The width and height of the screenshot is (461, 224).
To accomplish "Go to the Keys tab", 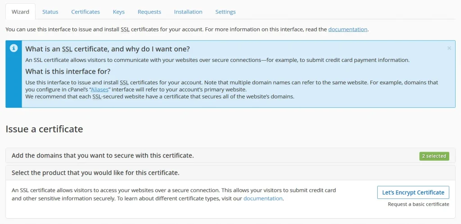I will [119, 12].
